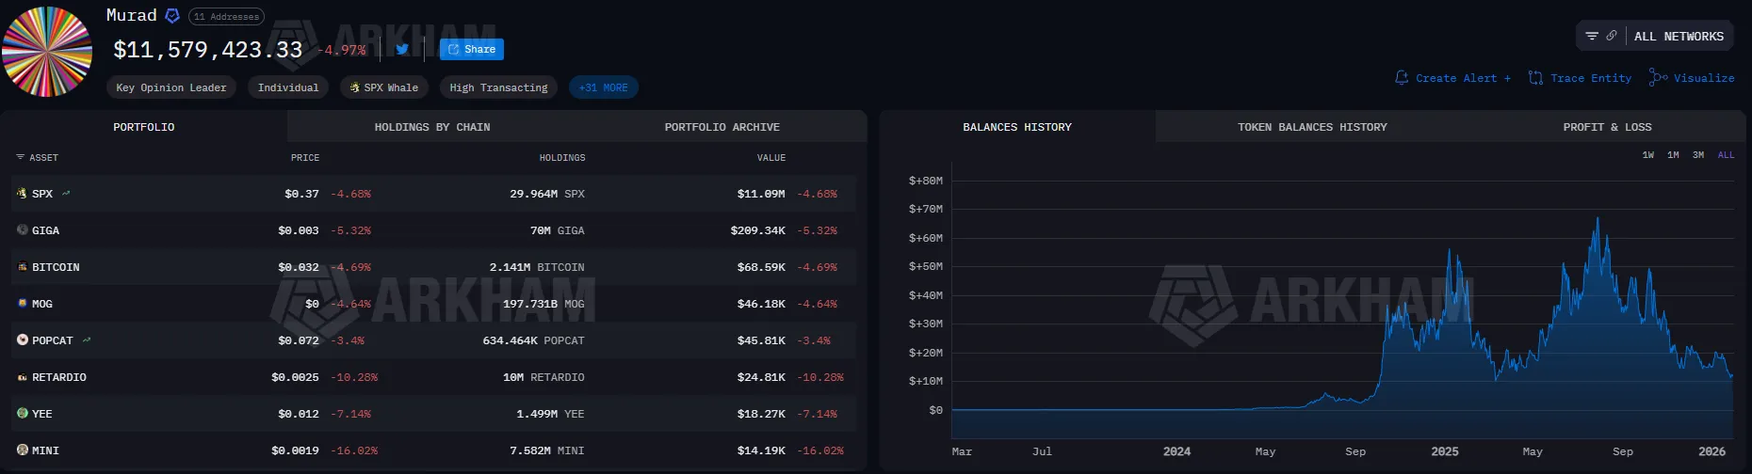Open the Asset column filter
Image resolution: width=1752 pixels, height=474 pixels.
coord(21,157)
